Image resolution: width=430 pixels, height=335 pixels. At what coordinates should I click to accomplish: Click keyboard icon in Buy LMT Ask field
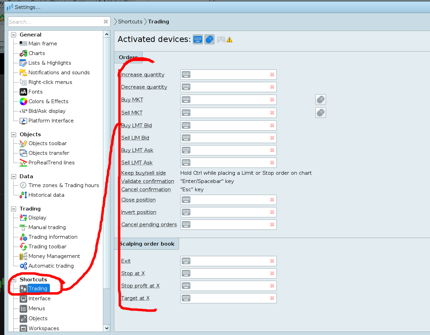[x=186, y=150]
